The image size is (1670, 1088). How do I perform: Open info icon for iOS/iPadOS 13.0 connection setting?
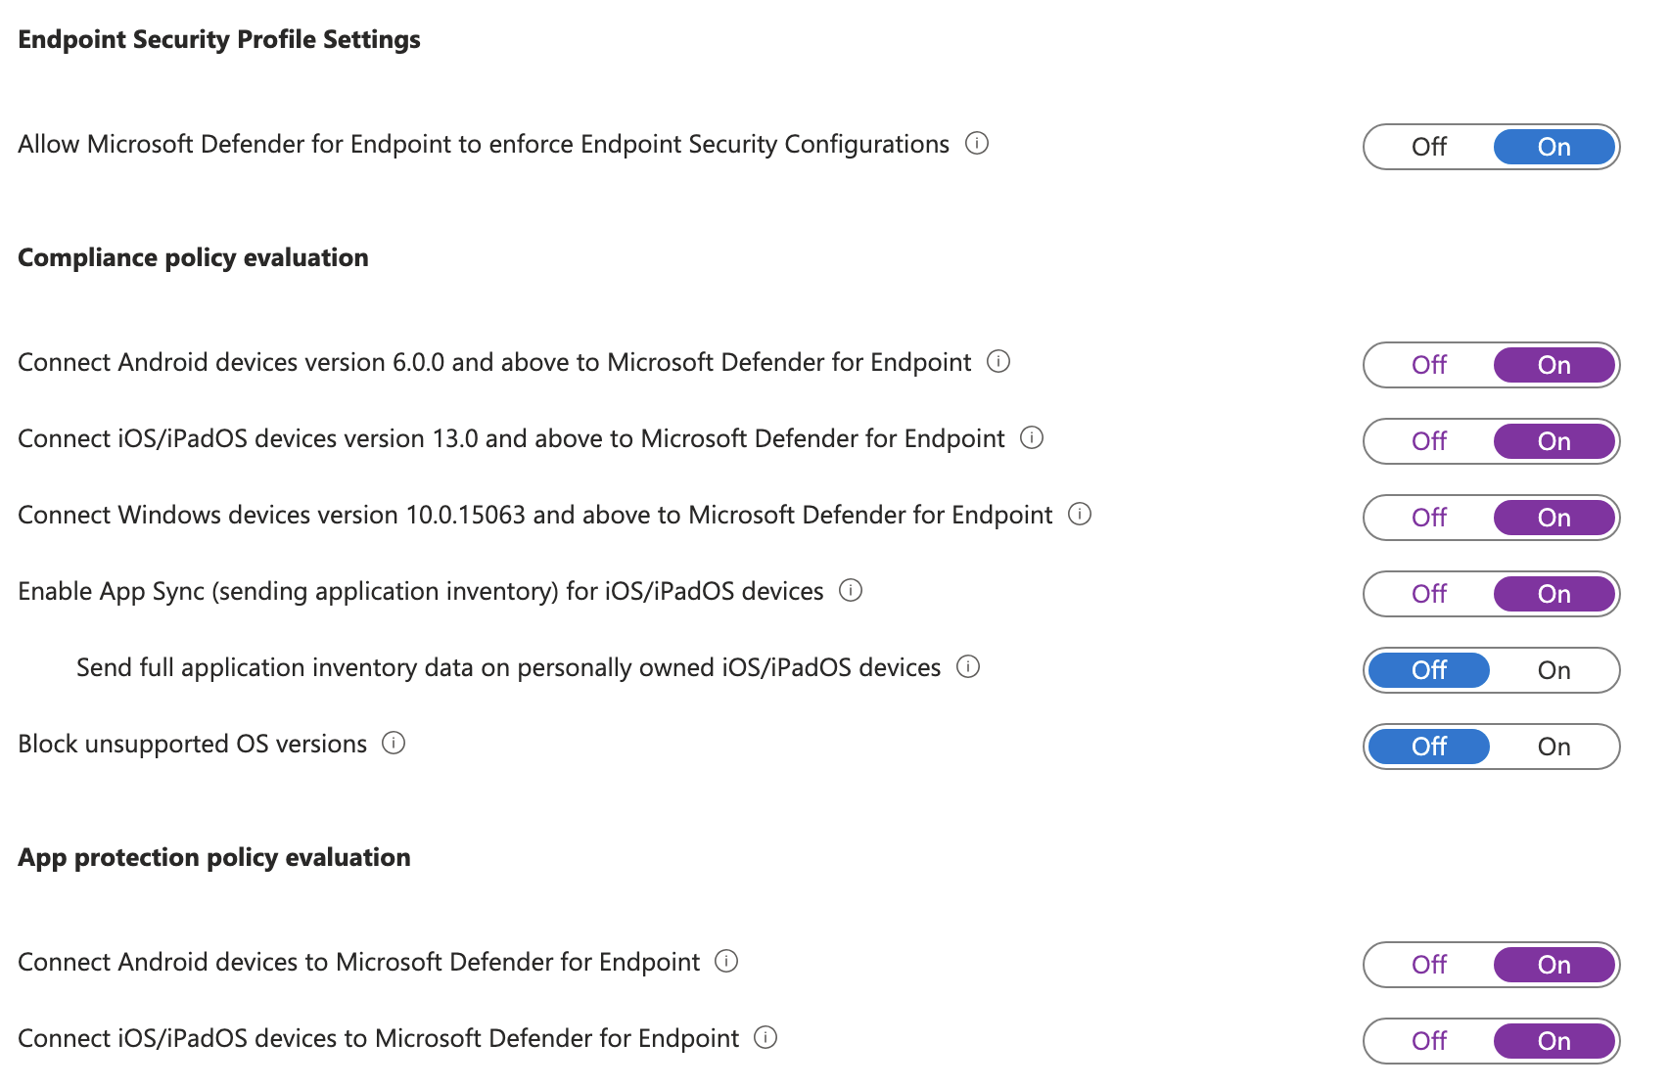[1033, 439]
